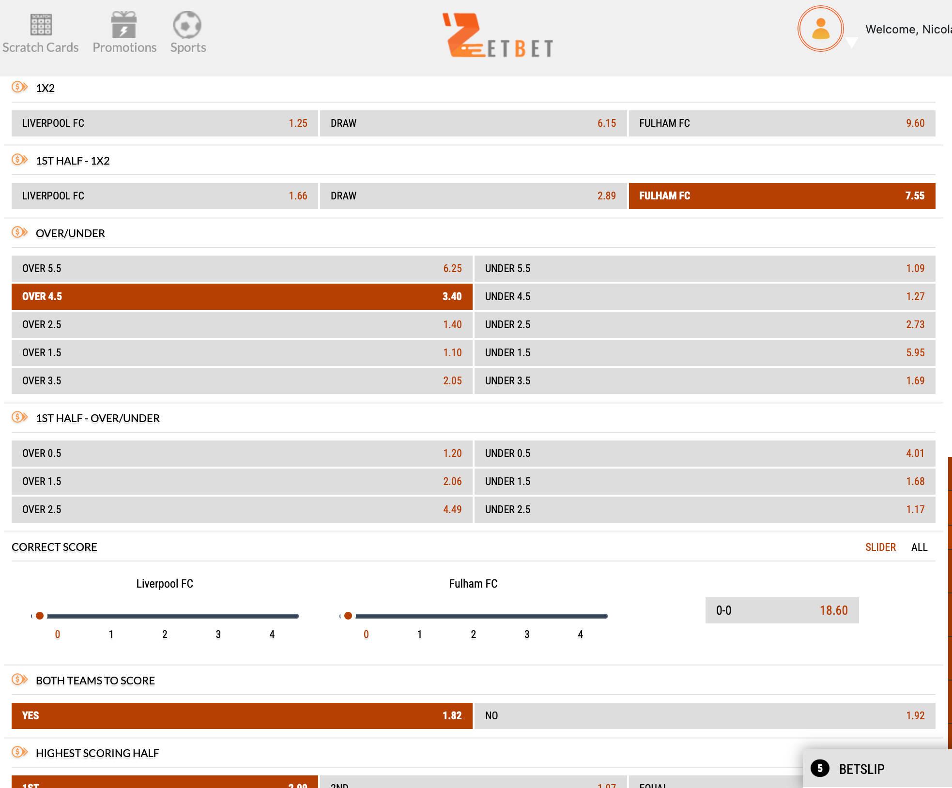Set Liverpool FC slider to 2 goals

[x=165, y=634]
